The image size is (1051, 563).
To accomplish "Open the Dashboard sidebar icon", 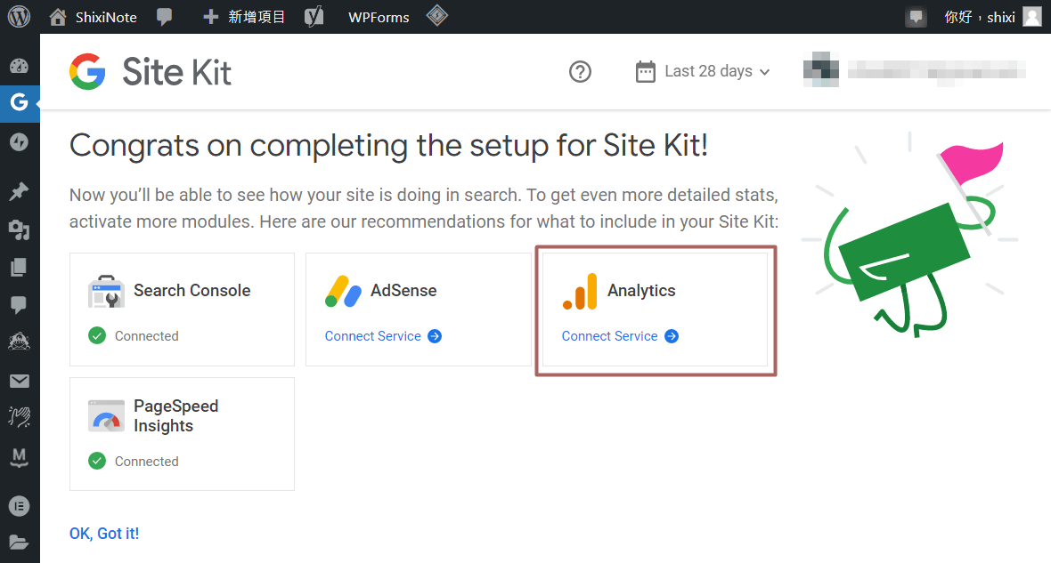I will [19, 66].
